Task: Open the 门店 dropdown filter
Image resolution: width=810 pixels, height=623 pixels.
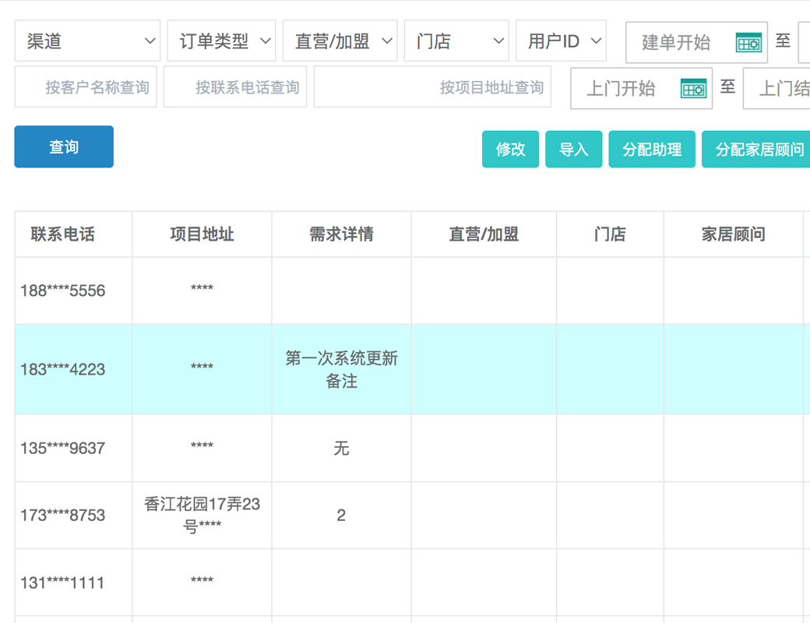Action: (x=456, y=41)
